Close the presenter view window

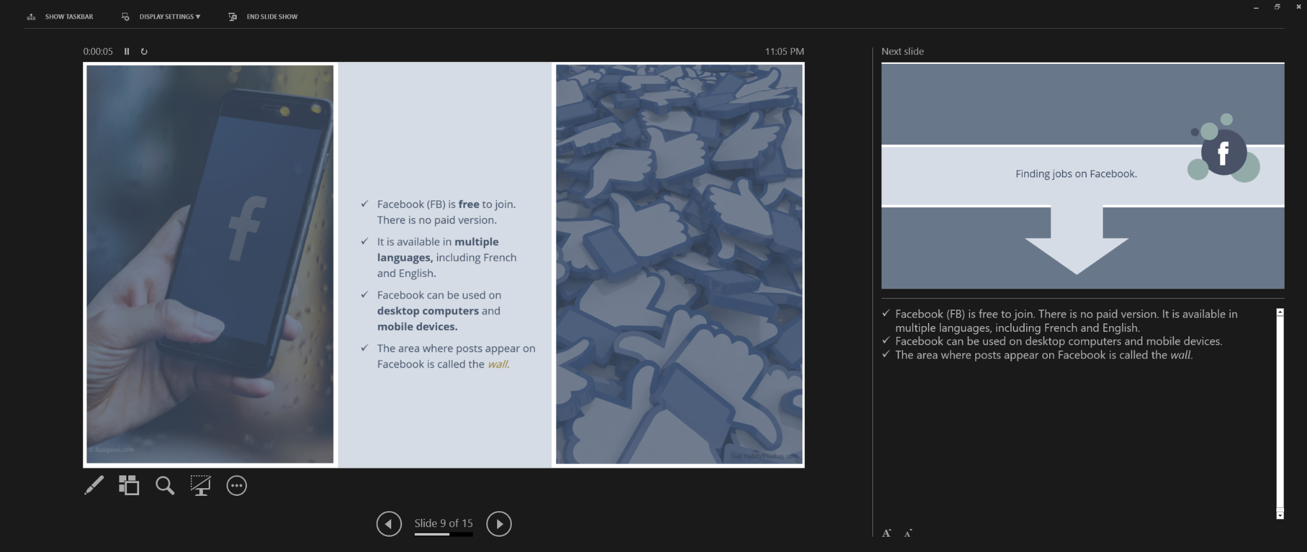coord(1299,7)
